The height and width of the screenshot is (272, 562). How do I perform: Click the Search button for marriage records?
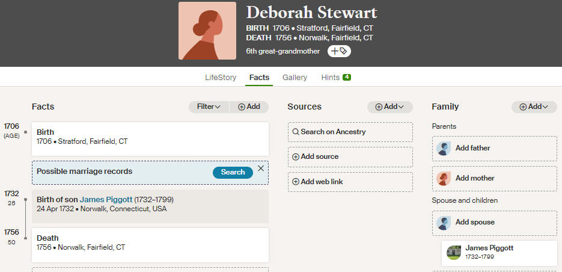[233, 172]
